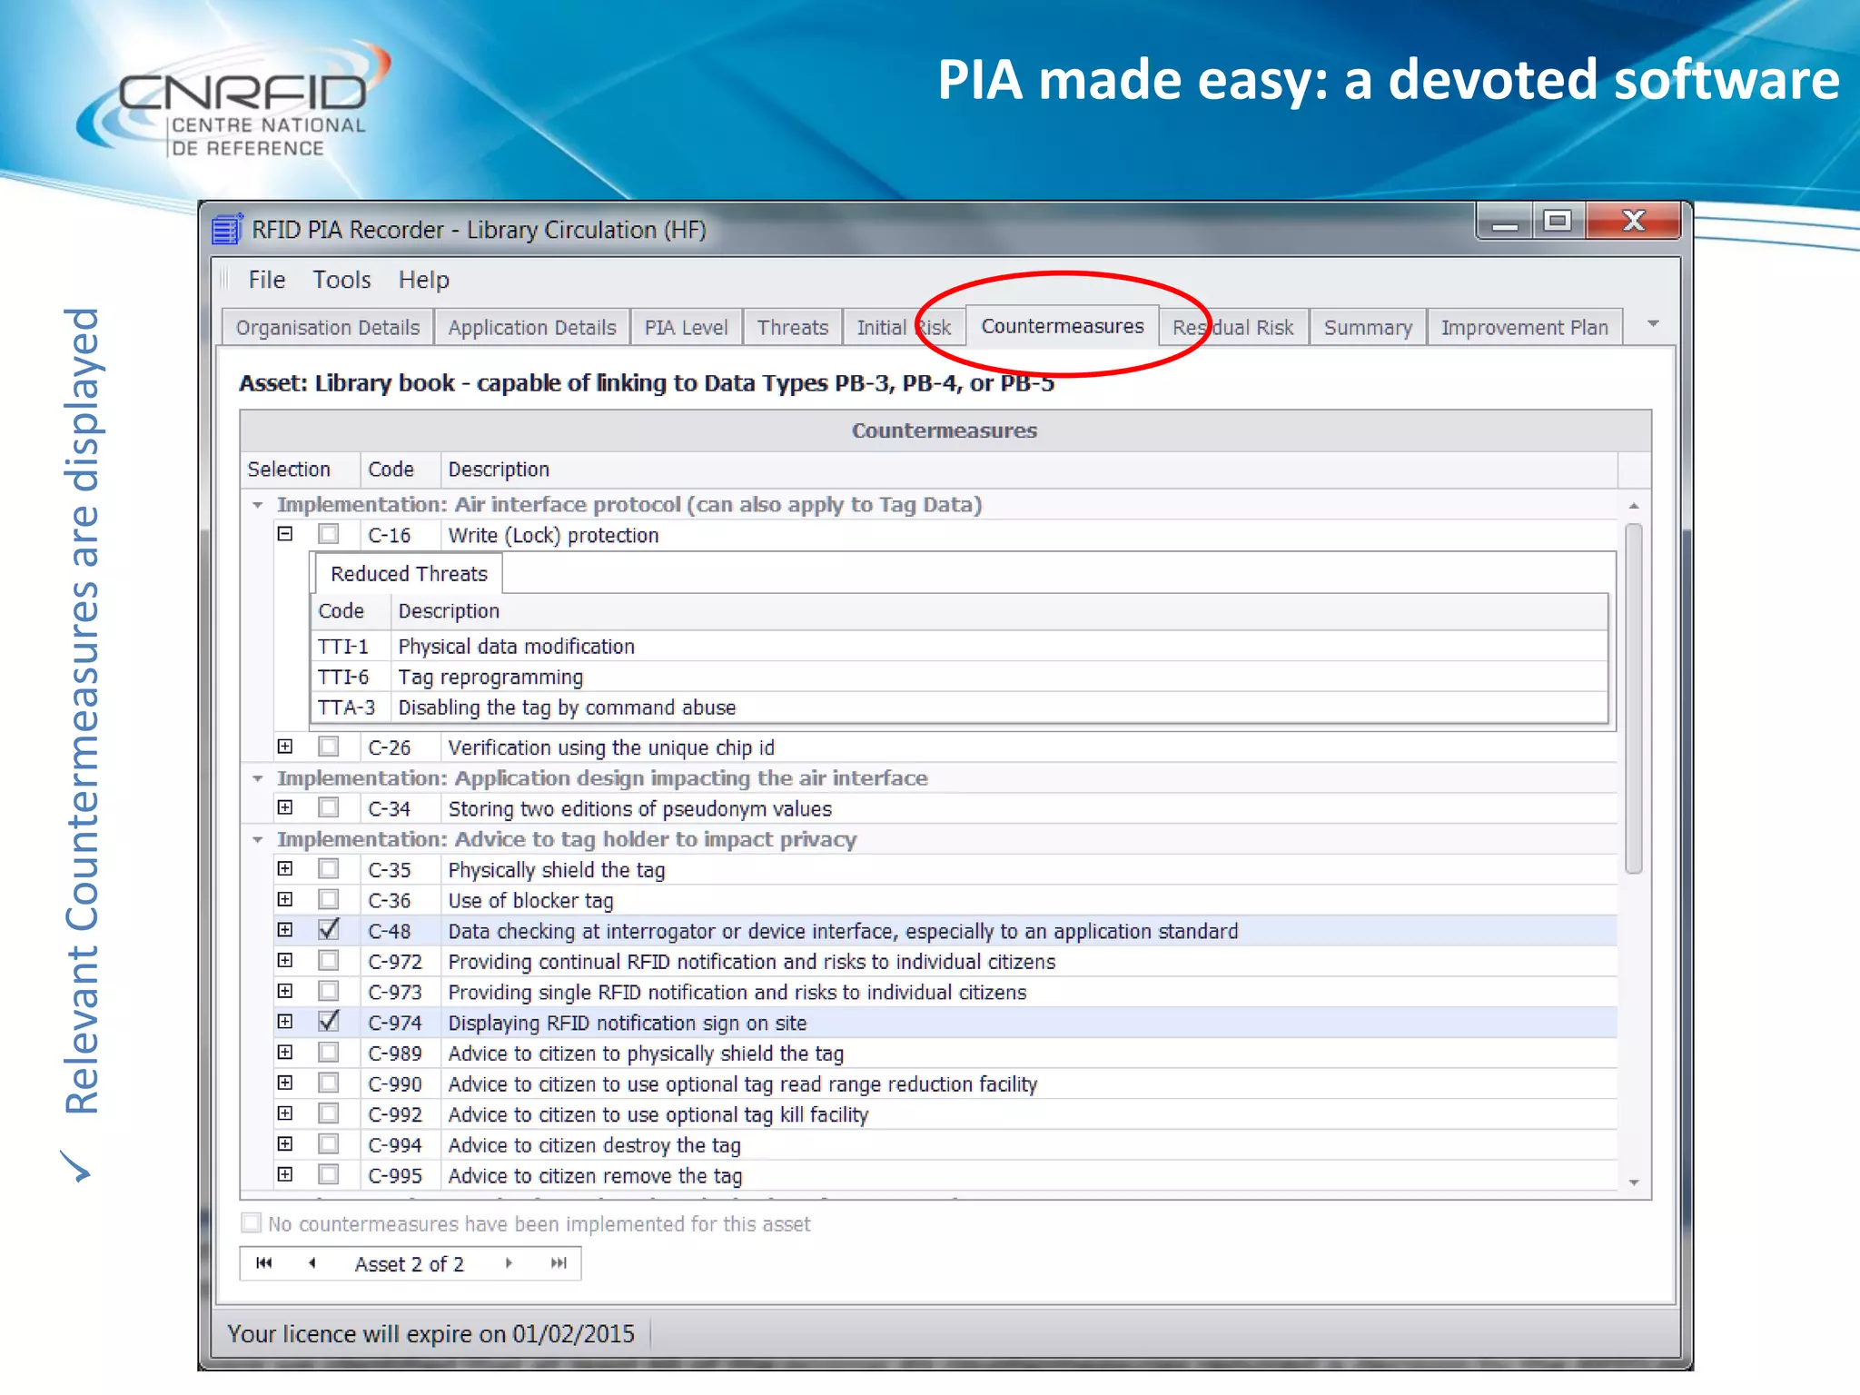This screenshot has height=1395, width=1860.
Task: Switch to Organisation Details tab
Action: 328,328
